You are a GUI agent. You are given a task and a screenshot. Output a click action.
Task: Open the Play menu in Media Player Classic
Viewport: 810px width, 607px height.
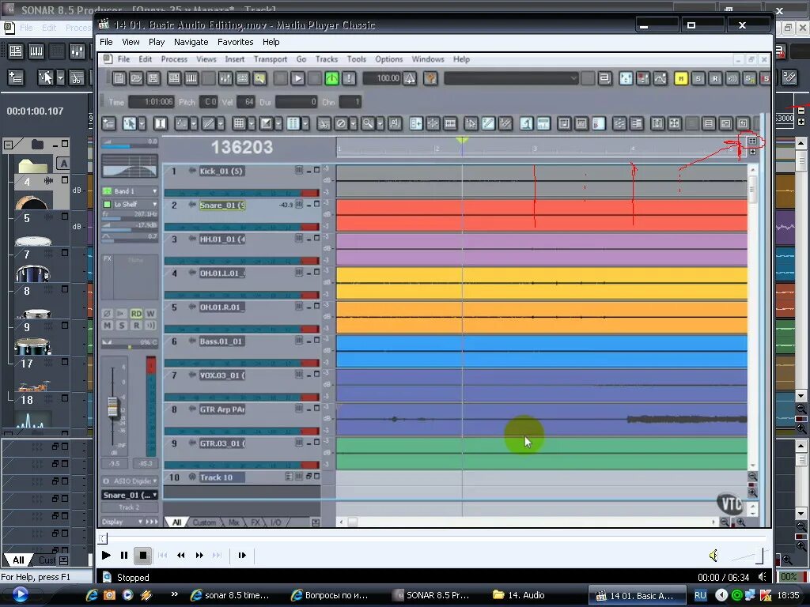(x=157, y=42)
